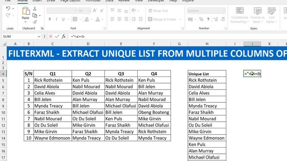
Task: Click Increase Decimal icon
Action: pyautogui.click(x=216, y=19)
